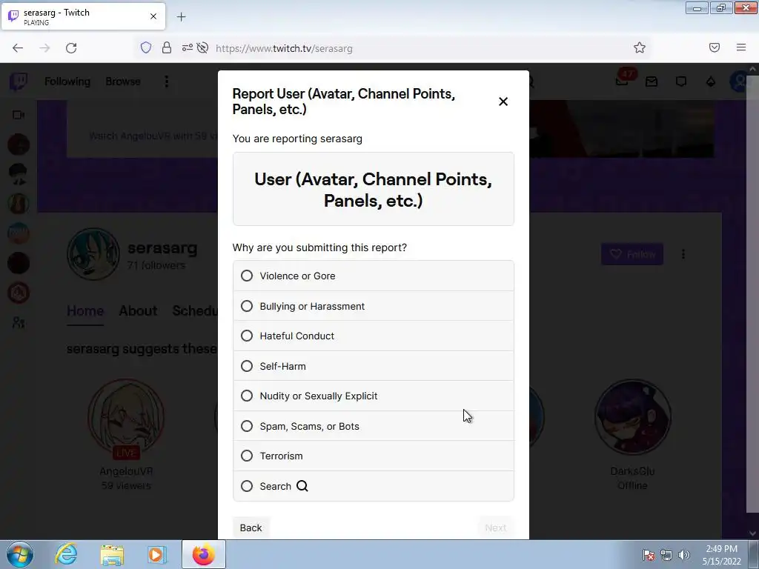
Task: Click the LIVE badge on AngelouVR
Action: [126, 453]
